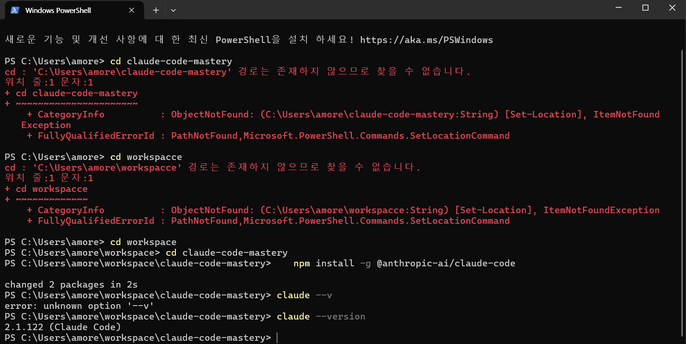686x344 pixels.
Task: Open a new tab with the plus button
Action: (156, 10)
